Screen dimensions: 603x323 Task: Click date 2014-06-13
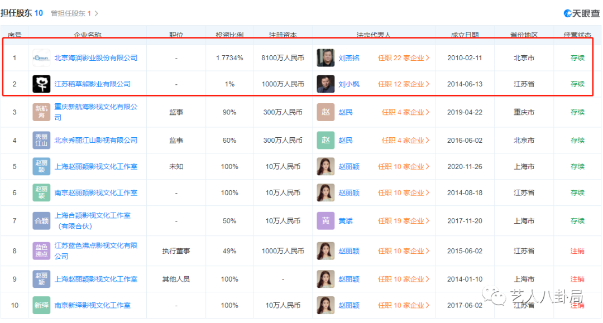coord(465,84)
